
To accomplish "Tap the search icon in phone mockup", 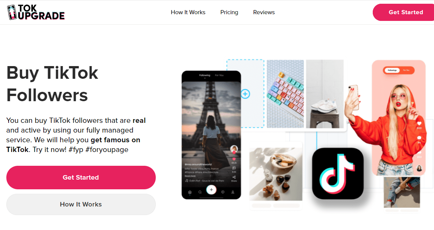I will pyautogui.click(x=200, y=192).
